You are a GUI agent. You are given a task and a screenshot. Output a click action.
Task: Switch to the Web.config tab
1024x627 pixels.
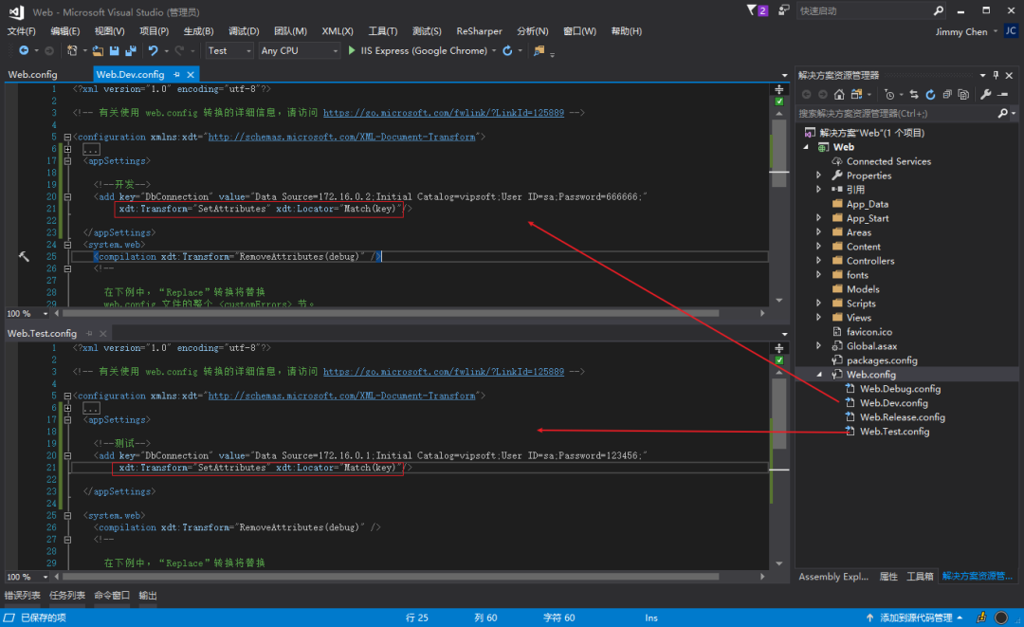point(32,74)
